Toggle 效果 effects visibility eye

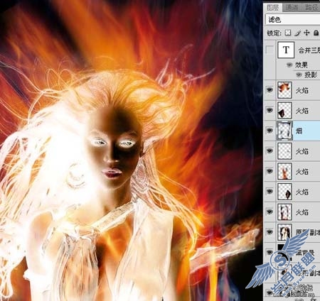point(289,65)
